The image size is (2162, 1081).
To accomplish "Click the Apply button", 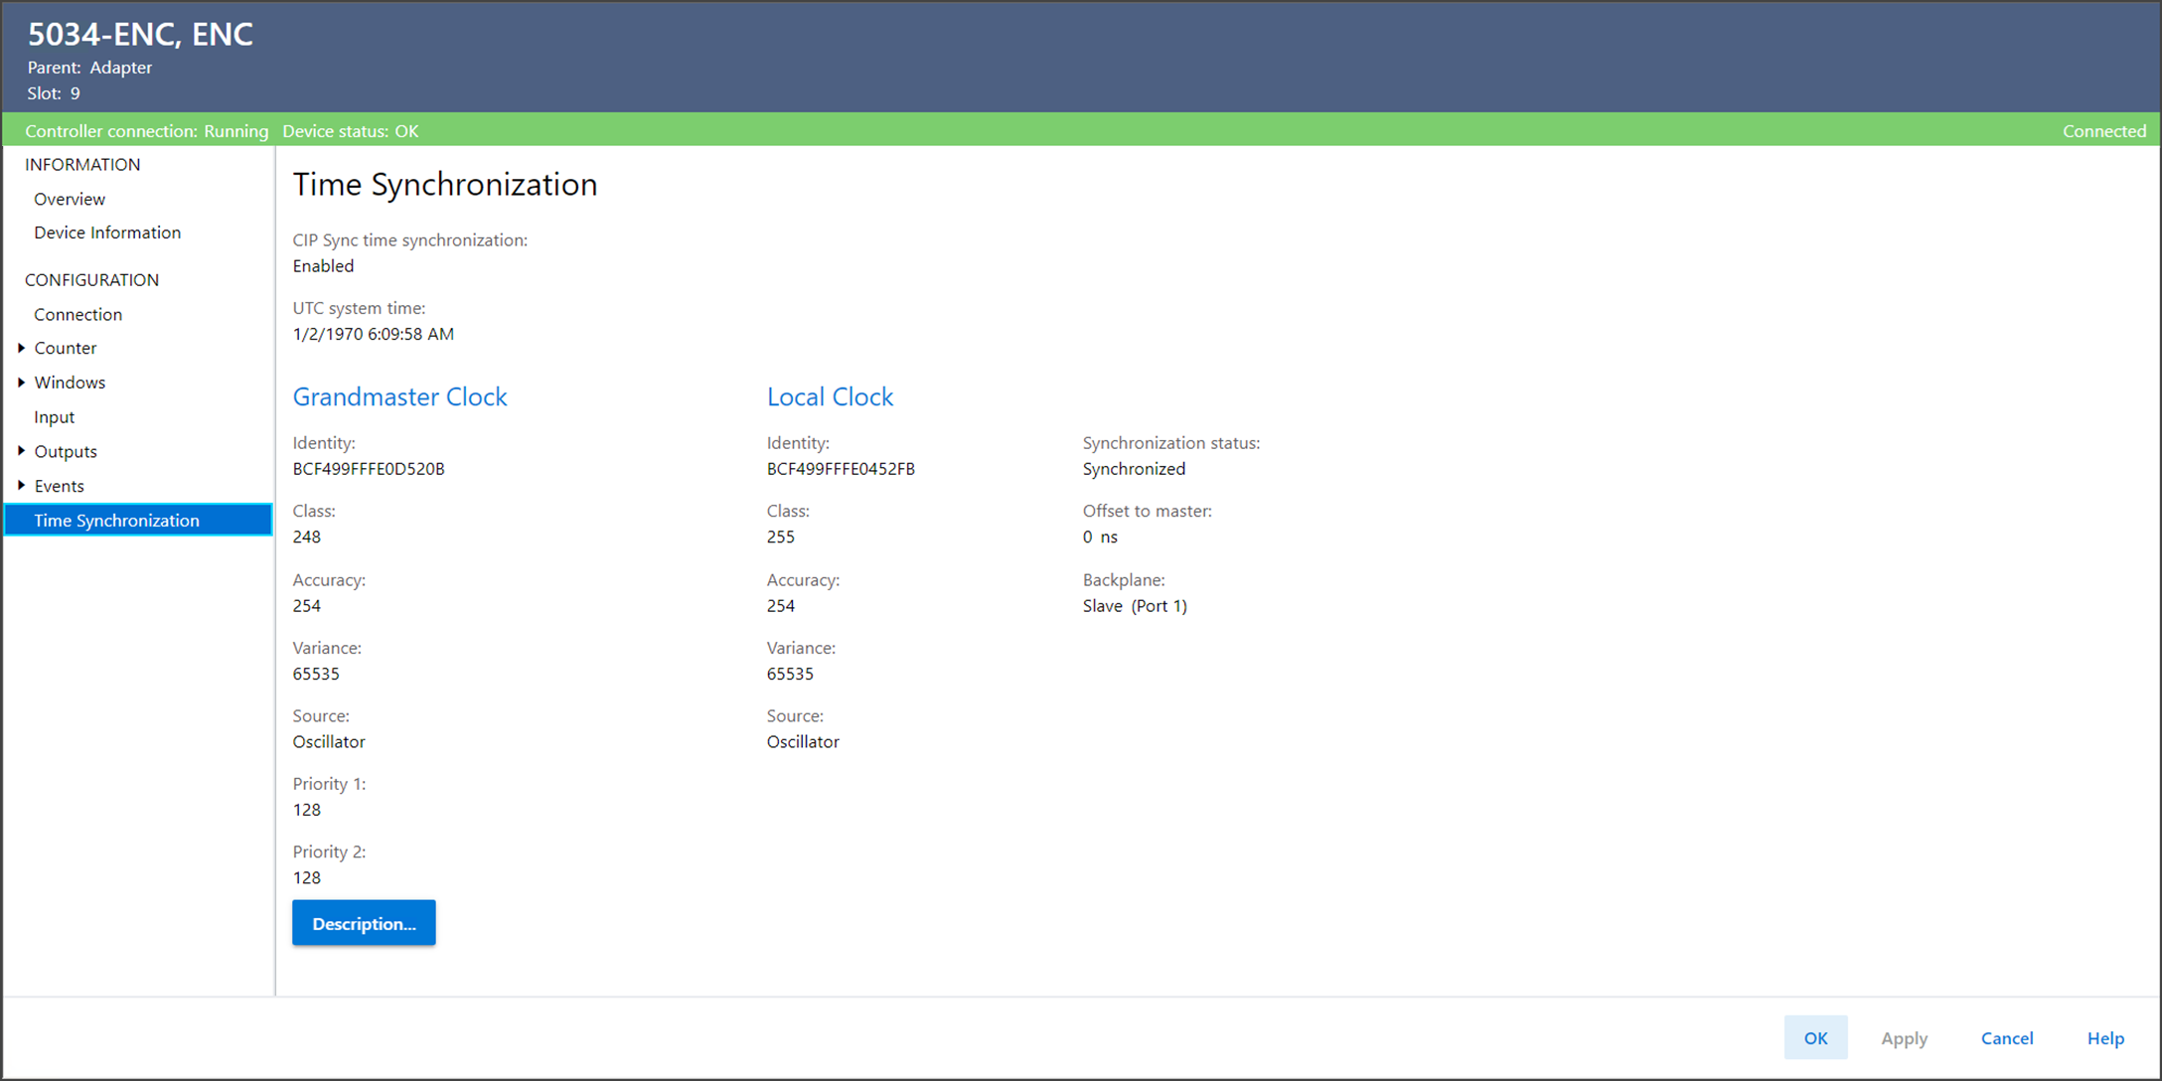I will point(1904,1038).
